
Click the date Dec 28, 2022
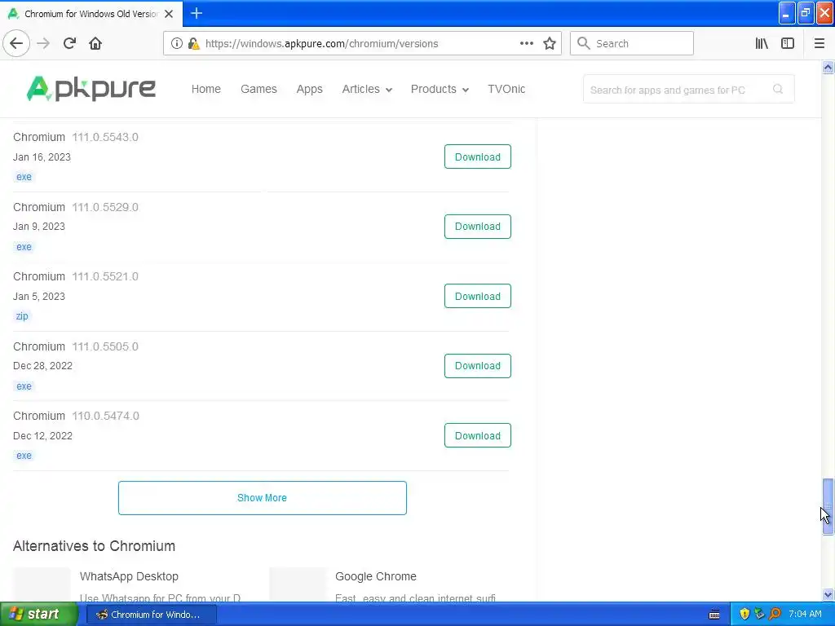click(42, 366)
